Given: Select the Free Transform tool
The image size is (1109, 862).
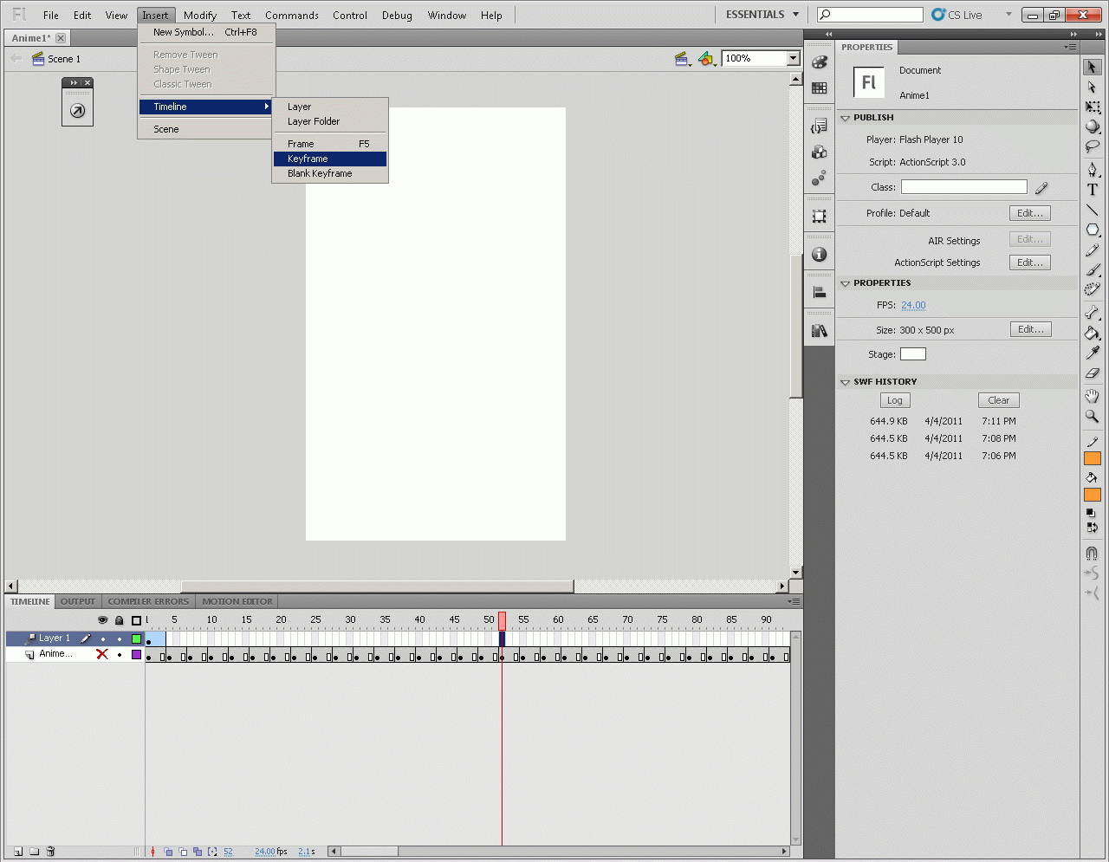Looking at the screenshot, I should click(1092, 107).
